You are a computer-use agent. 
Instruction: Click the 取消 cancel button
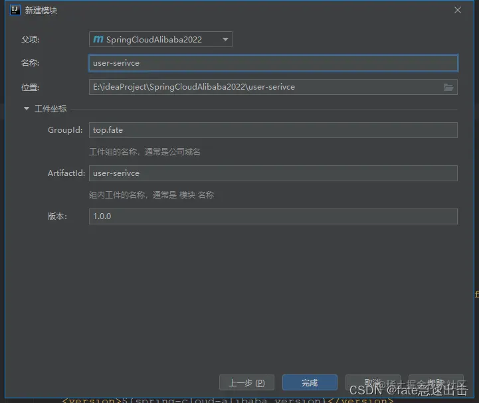[x=373, y=382]
